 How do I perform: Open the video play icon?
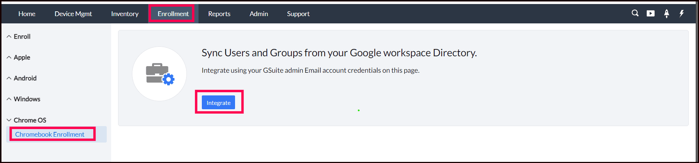coord(651,14)
